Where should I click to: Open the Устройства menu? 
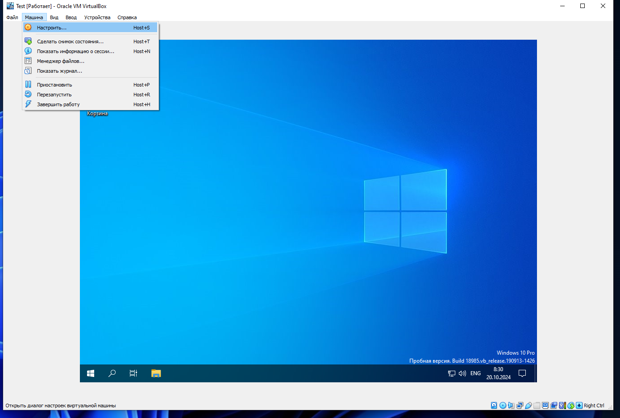(x=97, y=17)
